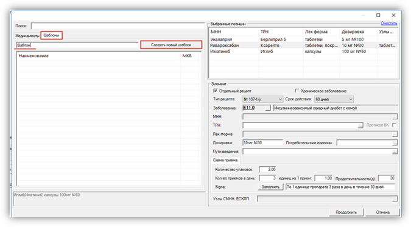Open the Пути введения ellipsis button
Image resolution: width=411 pixels, height=227 pixels.
tap(395, 152)
